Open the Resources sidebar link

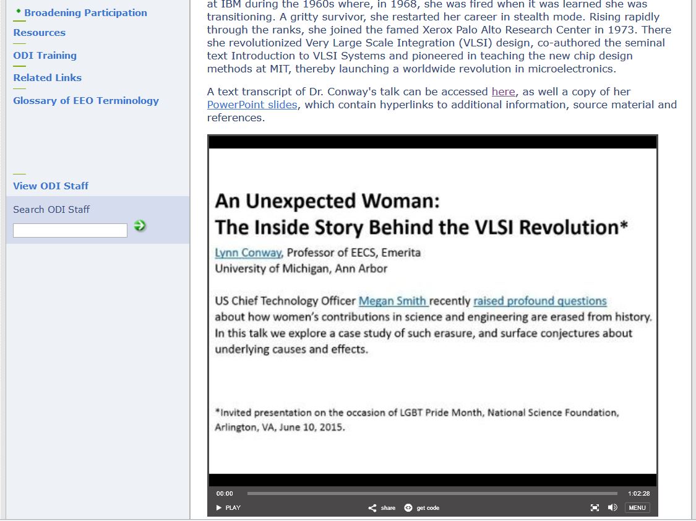pos(39,32)
